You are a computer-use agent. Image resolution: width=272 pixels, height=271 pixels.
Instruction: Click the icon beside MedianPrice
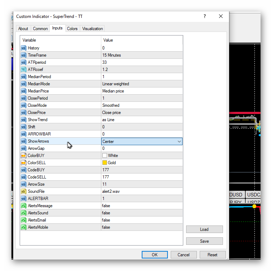[24, 91]
